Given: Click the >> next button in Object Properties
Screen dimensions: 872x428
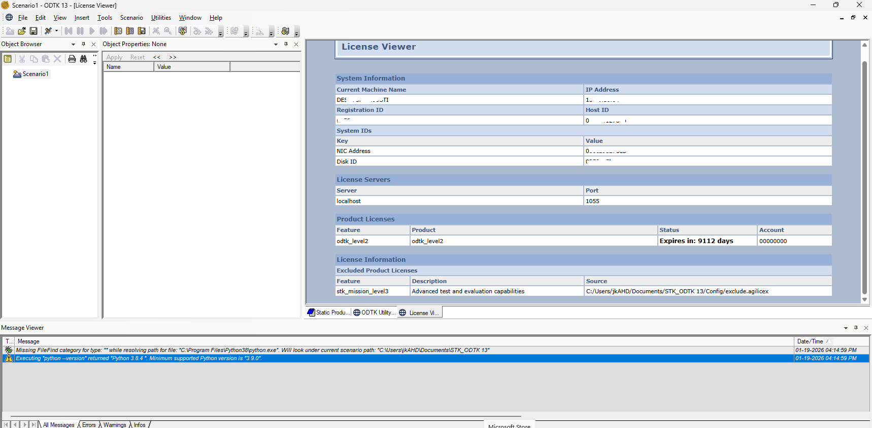Looking at the screenshot, I should 173,57.
